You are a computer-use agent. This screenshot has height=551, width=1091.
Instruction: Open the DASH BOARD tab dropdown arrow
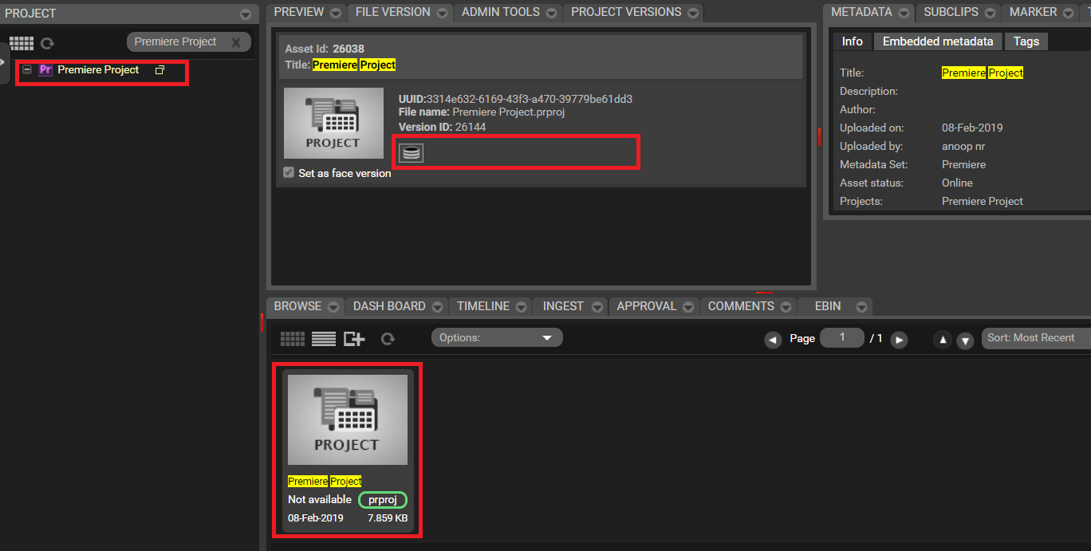pyautogui.click(x=438, y=307)
